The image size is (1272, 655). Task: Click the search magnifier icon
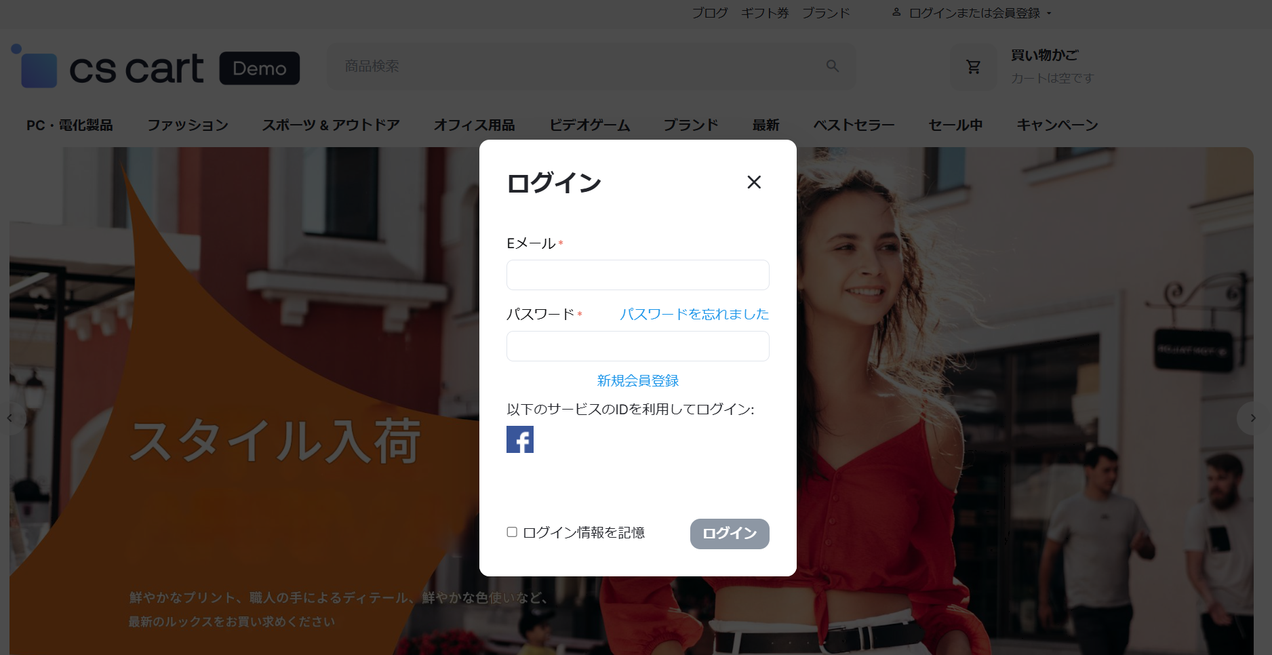click(x=832, y=66)
